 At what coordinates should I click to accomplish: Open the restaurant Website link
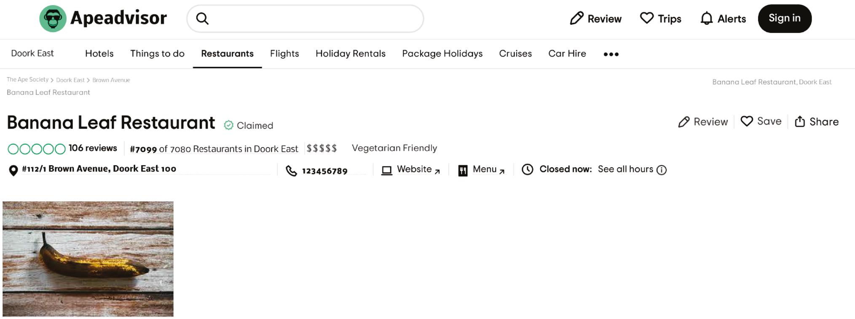pos(414,169)
